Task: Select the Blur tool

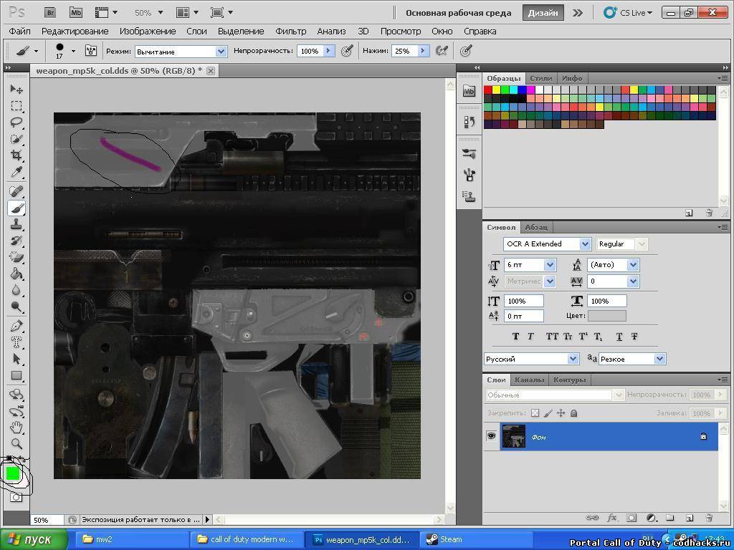Action: click(x=16, y=291)
